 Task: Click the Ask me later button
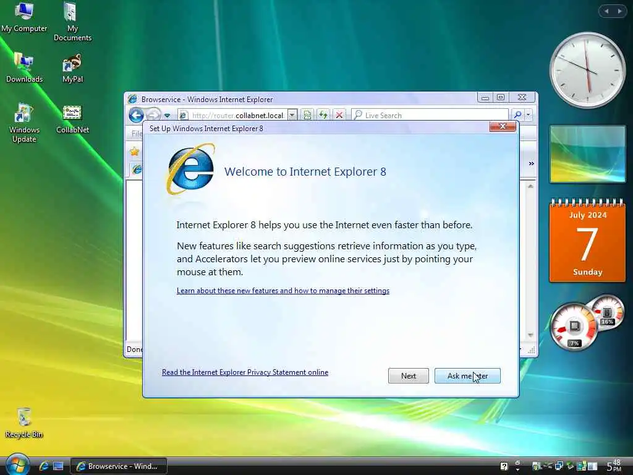467,375
